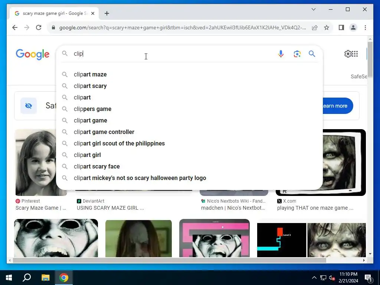Choose suggestion clipart scary face

coord(189,167)
